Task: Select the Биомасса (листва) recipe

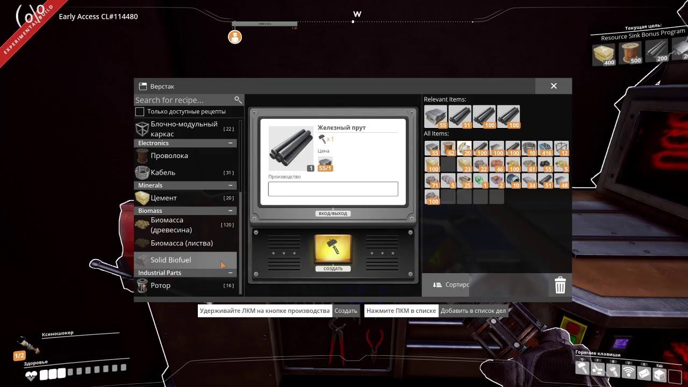Action: pyautogui.click(x=185, y=243)
